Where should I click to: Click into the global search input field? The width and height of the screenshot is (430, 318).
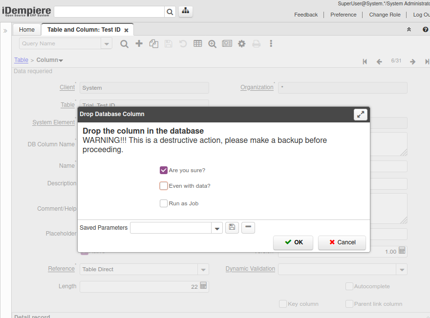tap(108, 12)
